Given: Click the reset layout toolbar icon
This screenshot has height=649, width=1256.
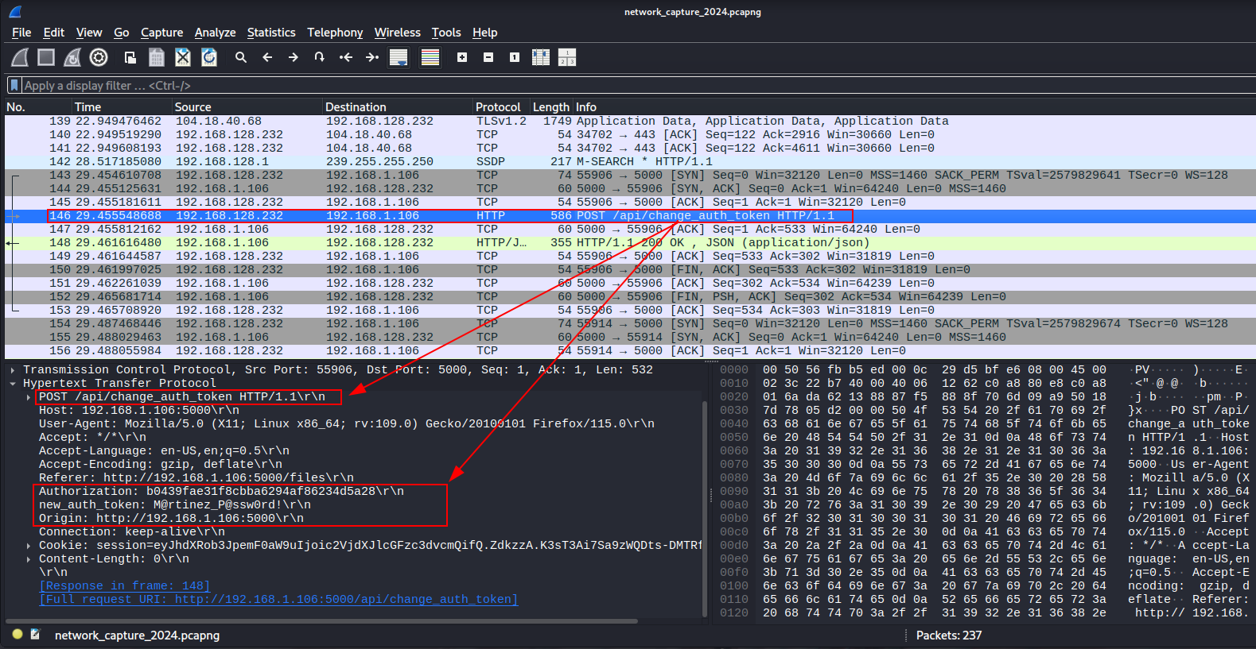Looking at the screenshot, I should tap(567, 57).
